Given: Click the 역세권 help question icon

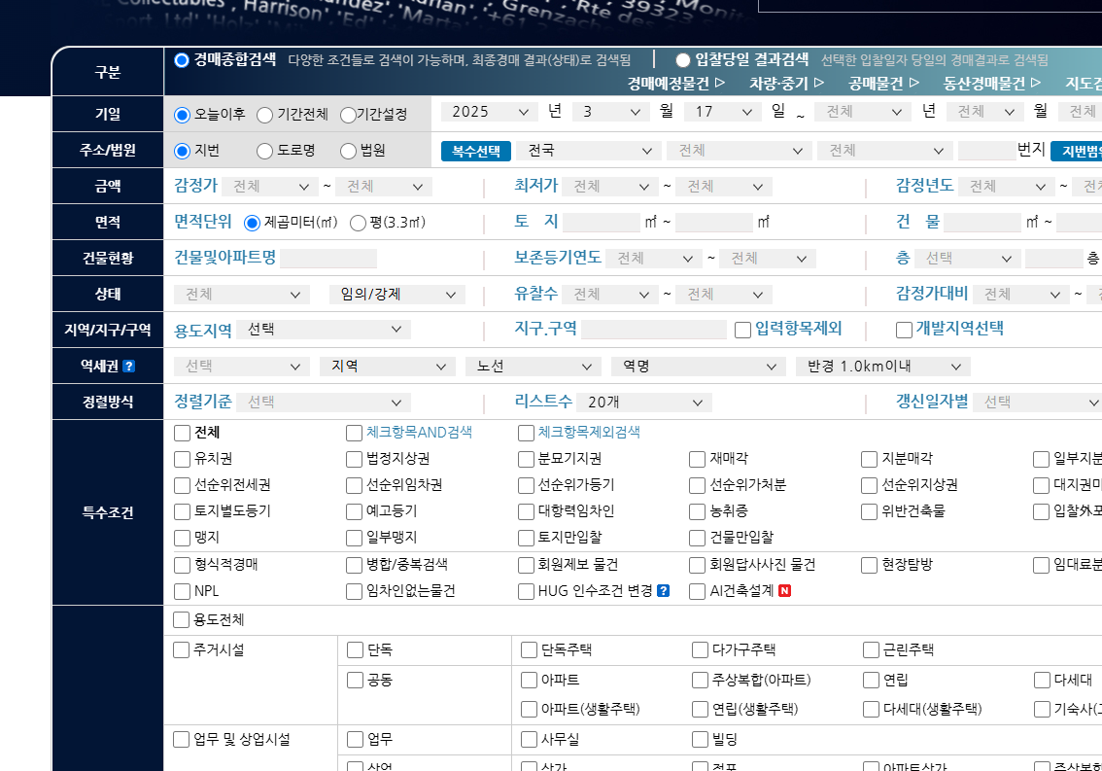Looking at the screenshot, I should 128,367.
